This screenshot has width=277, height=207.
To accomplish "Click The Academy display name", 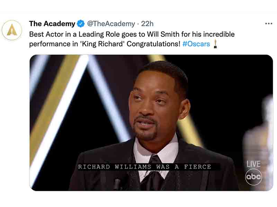I will (52, 24).
